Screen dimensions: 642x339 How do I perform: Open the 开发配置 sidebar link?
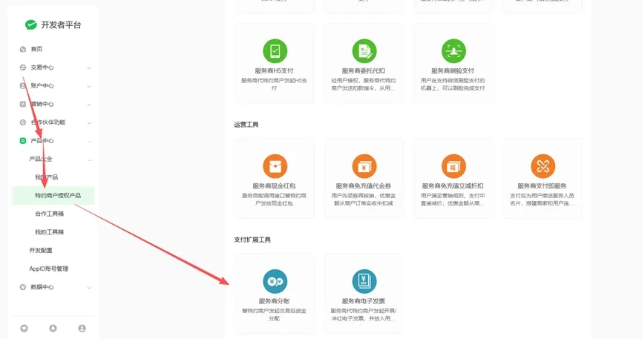pyautogui.click(x=41, y=251)
